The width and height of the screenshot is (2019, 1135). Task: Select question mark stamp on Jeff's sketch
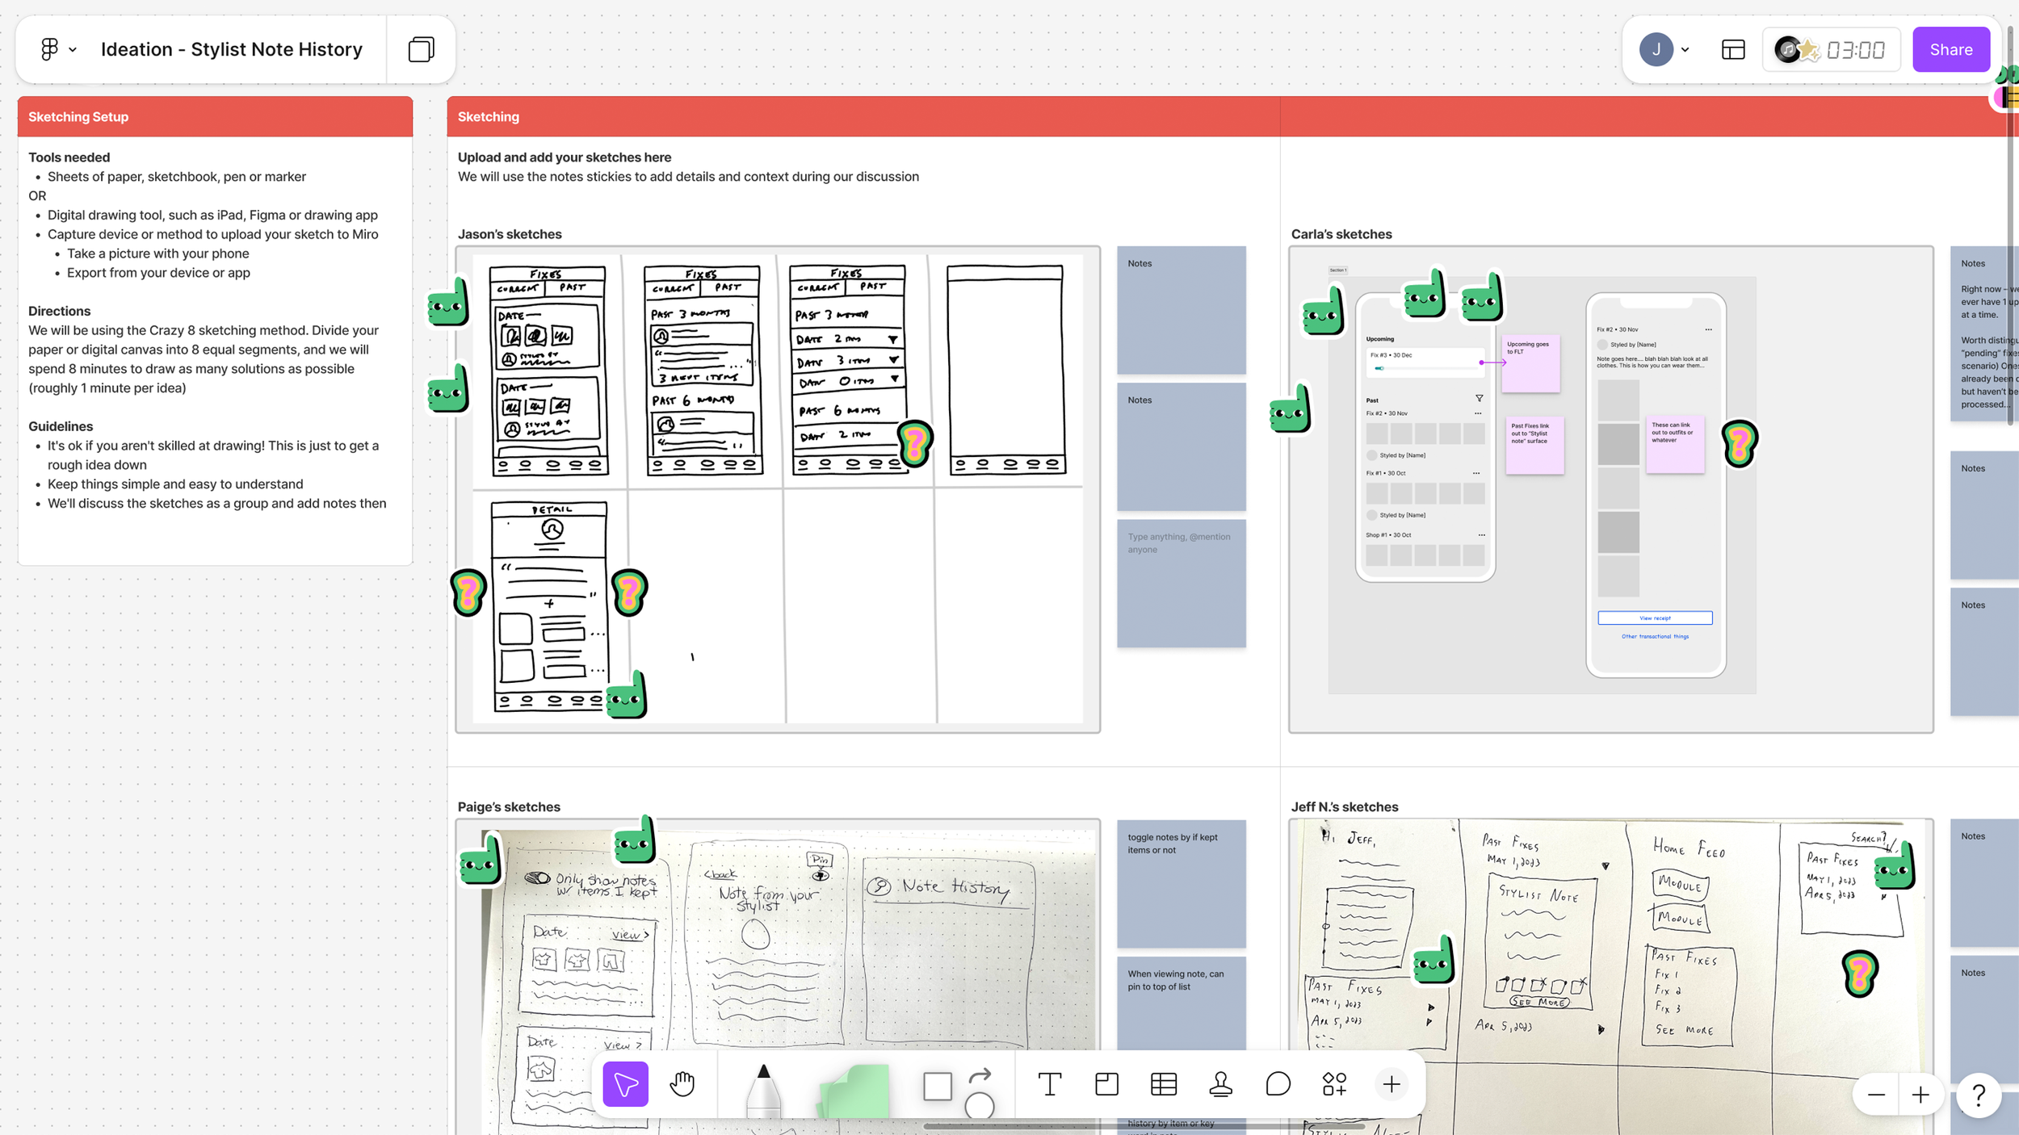[1859, 973]
